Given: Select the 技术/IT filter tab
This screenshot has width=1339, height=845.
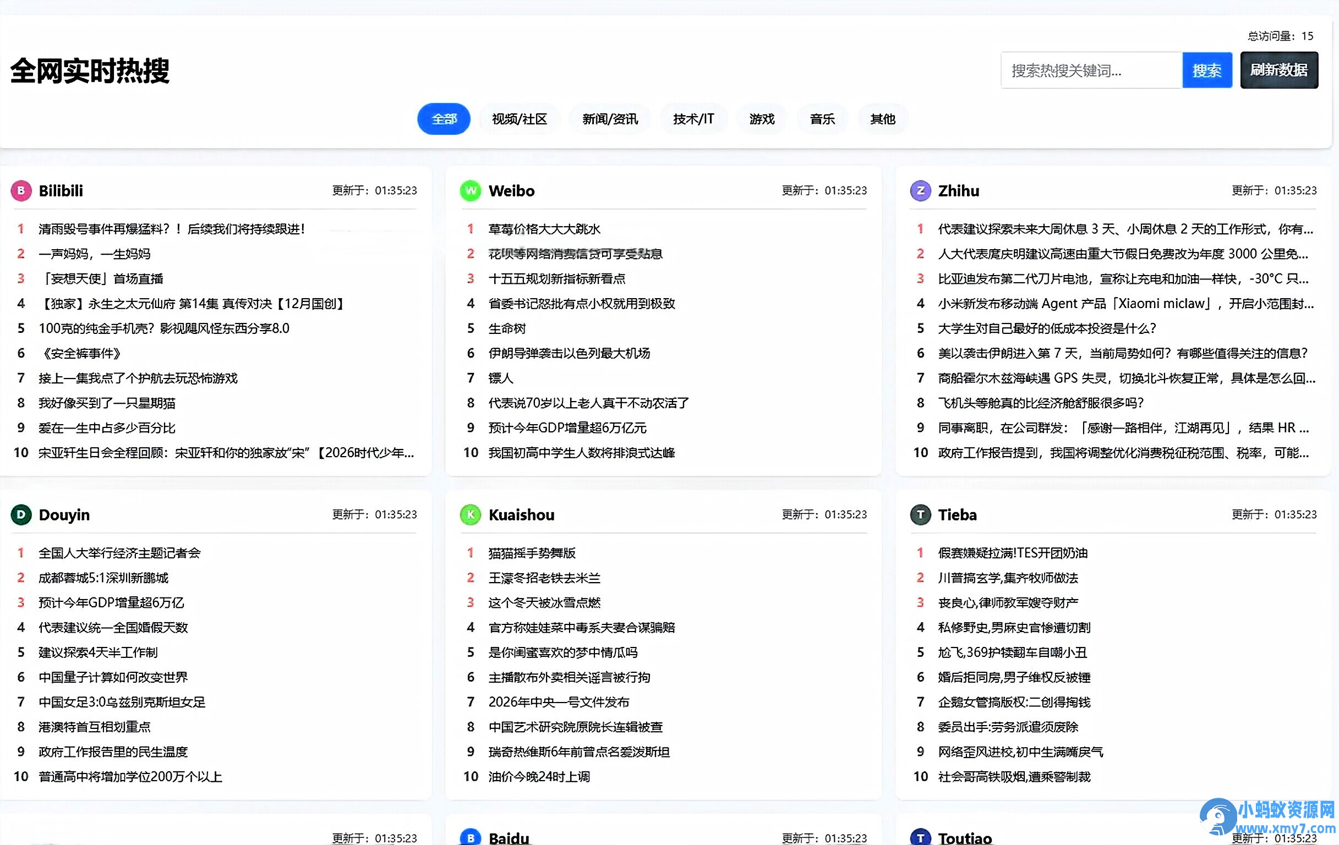Looking at the screenshot, I should click(693, 118).
